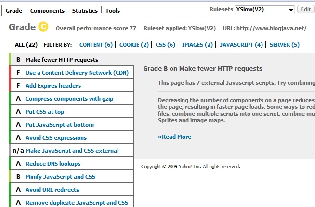Select the Add Expires headers rule

pyautogui.click(x=53, y=86)
